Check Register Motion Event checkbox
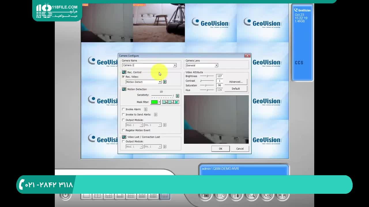Image resolution: width=369 pixels, height=207 pixels. click(123, 130)
